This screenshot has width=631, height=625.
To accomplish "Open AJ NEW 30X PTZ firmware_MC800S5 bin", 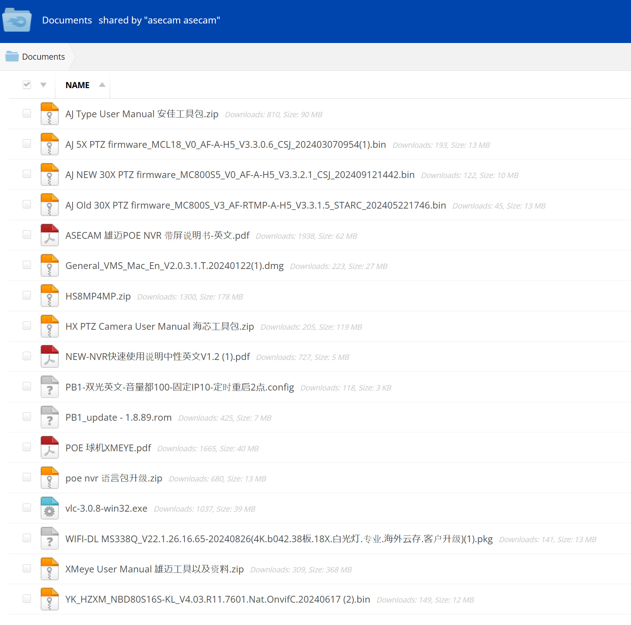I will point(240,175).
